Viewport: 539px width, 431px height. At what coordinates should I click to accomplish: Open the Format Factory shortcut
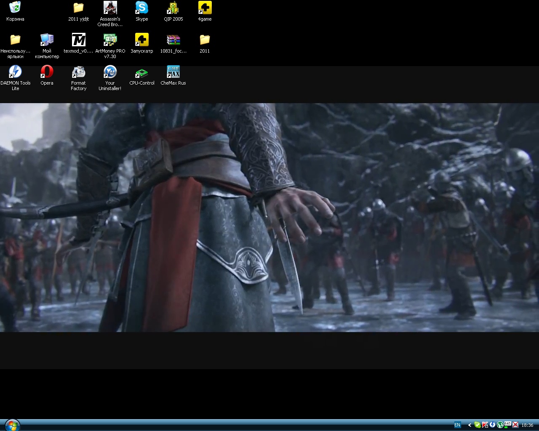coord(78,78)
